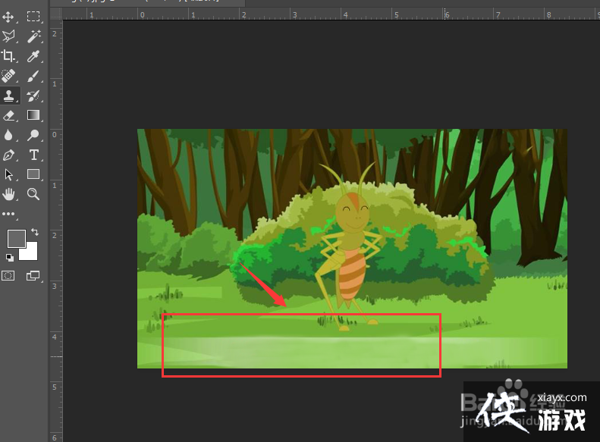Select the Horizontal Type tool
This screenshot has height=442, width=600.
pos(33,155)
